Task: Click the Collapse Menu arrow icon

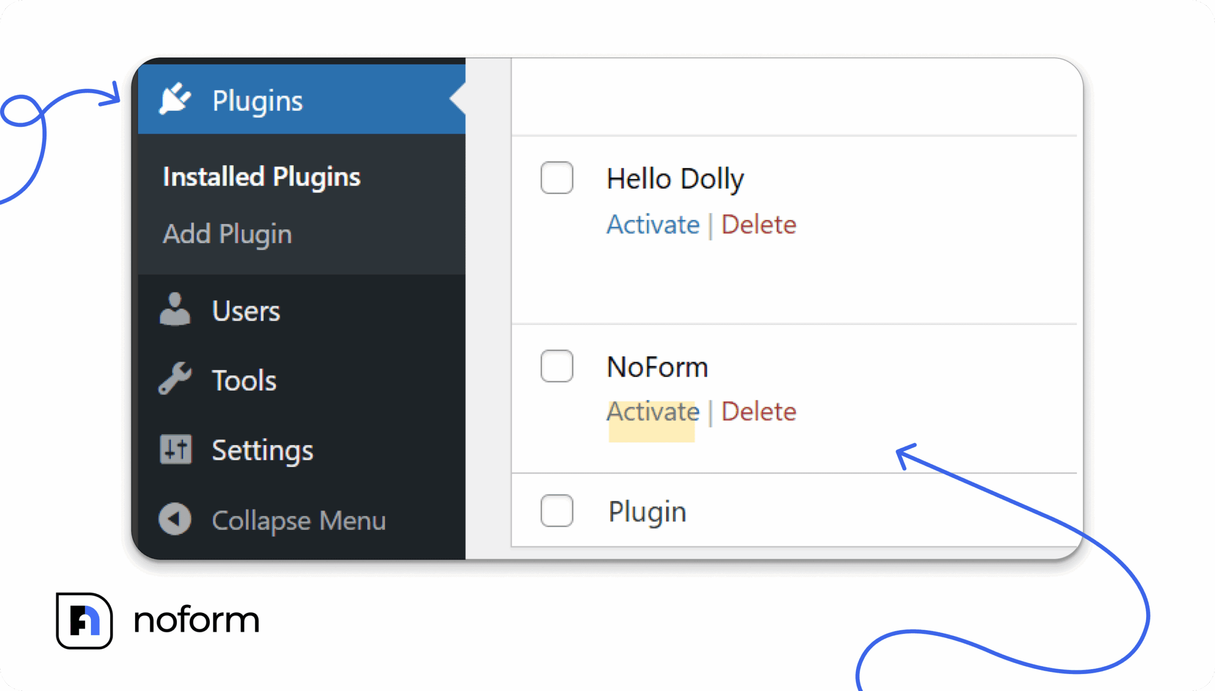Action: point(175,519)
